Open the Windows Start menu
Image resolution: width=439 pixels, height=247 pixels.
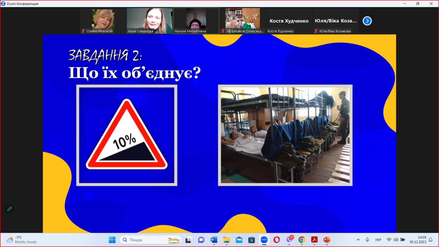tap(112, 240)
